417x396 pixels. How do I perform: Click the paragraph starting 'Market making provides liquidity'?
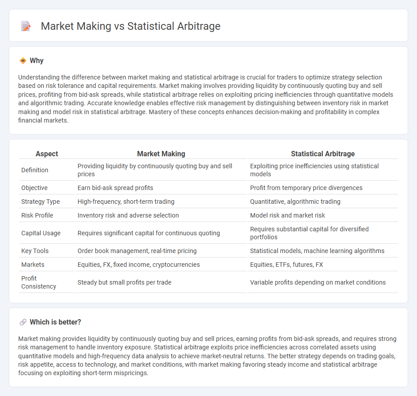click(207, 356)
